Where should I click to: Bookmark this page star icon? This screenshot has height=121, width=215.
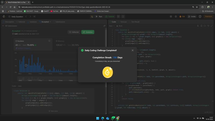[197, 7]
